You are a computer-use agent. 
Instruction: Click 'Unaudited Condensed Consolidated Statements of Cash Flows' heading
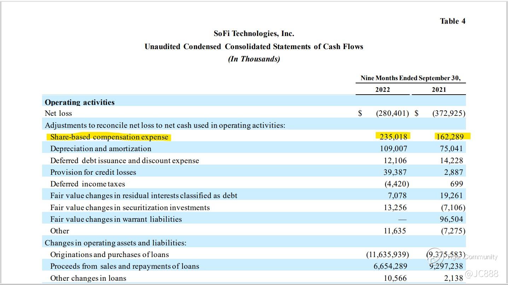coord(254,47)
